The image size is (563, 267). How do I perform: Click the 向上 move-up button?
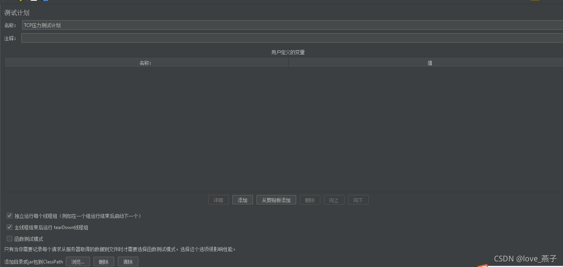click(334, 200)
